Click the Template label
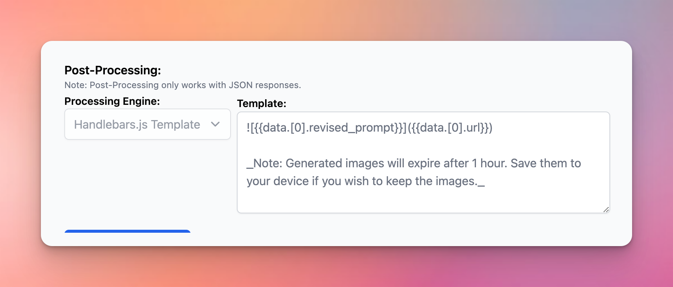 click(262, 103)
